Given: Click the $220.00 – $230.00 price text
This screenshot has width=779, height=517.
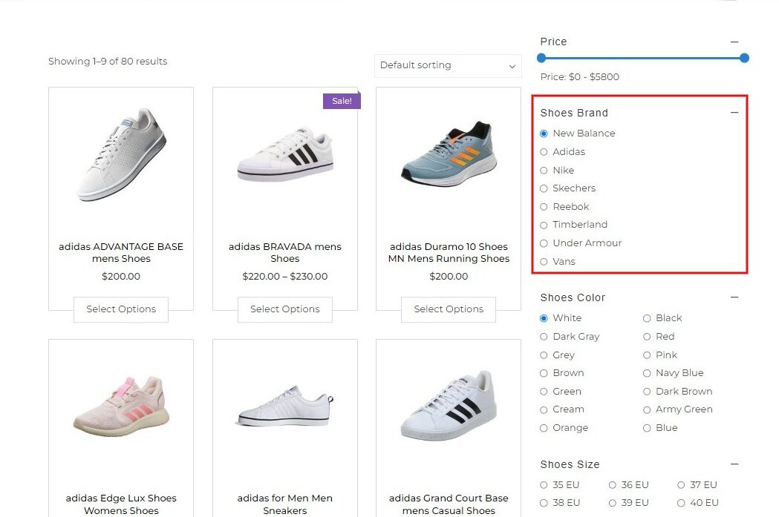Looking at the screenshot, I should pyautogui.click(x=284, y=277).
